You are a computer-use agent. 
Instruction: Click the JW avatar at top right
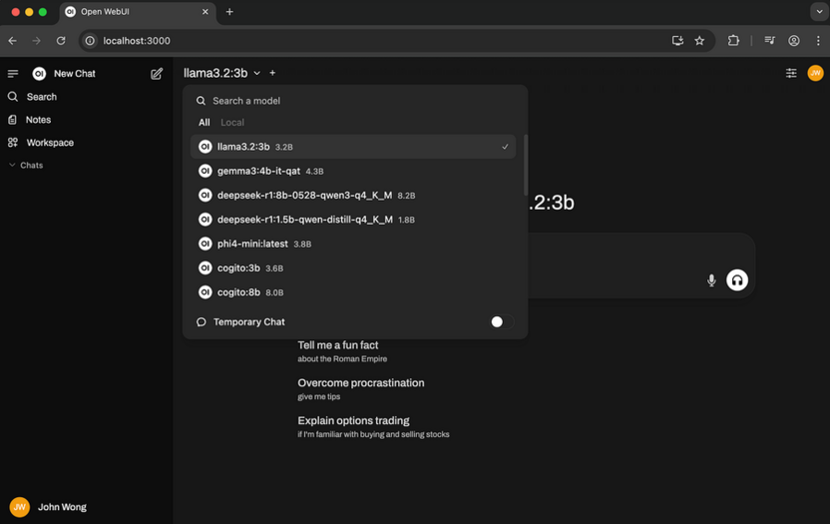point(815,73)
